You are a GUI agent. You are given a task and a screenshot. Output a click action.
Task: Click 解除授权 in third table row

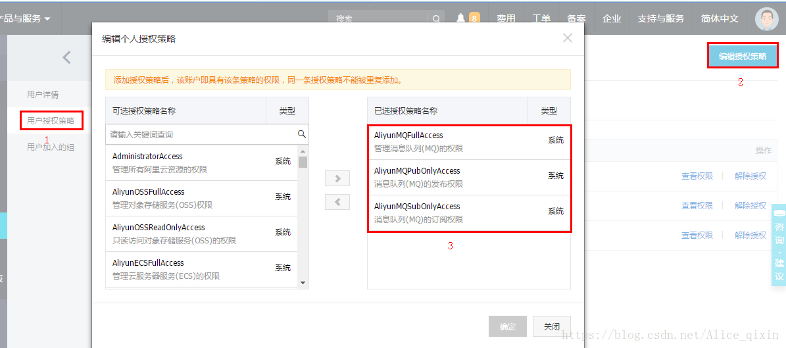click(750, 235)
